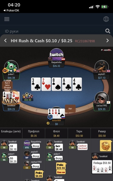This screenshot has height=181, width=113.
Task: Tap the search magnifier icon
Action: coord(108,31)
